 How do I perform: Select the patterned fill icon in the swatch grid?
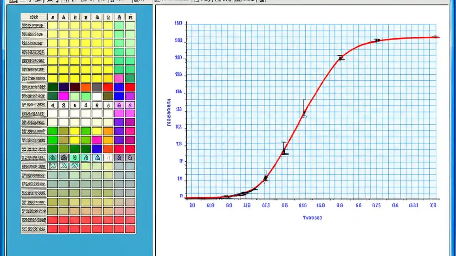coord(52,158)
